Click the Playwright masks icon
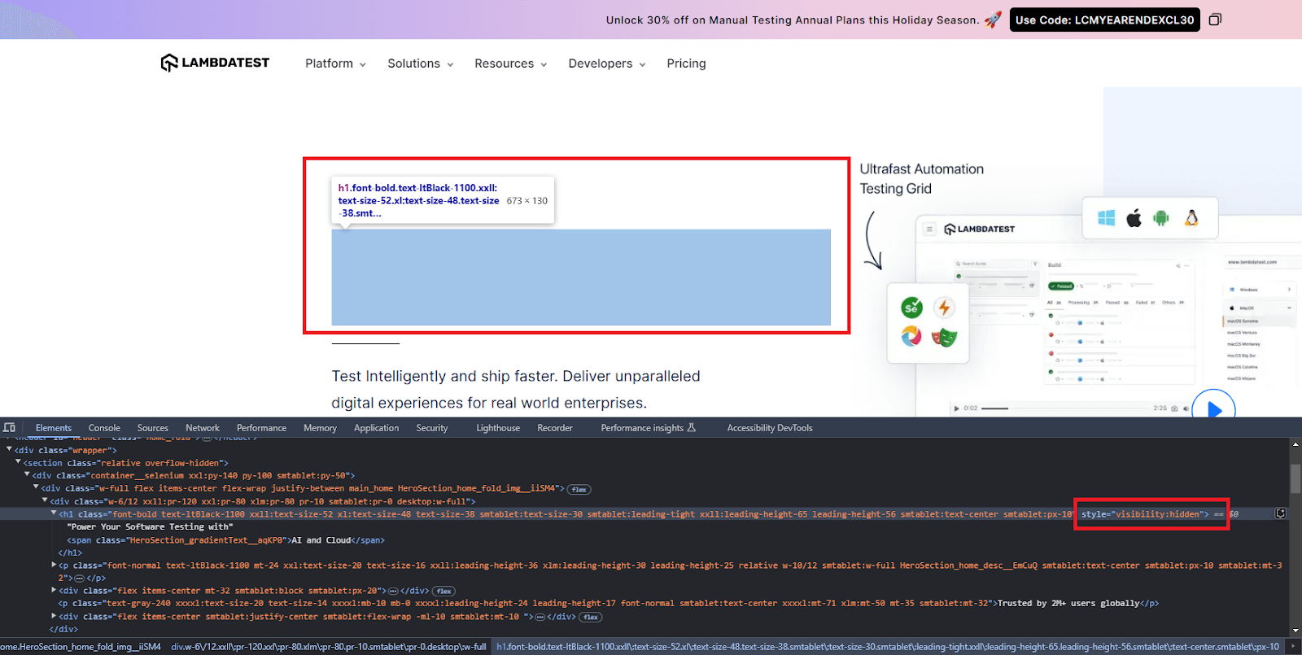The height and width of the screenshot is (655, 1302). (944, 336)
